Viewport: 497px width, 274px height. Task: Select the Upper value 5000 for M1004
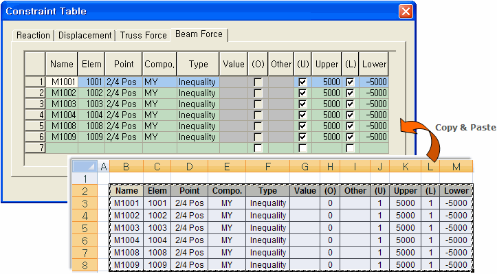coord(327,115)
